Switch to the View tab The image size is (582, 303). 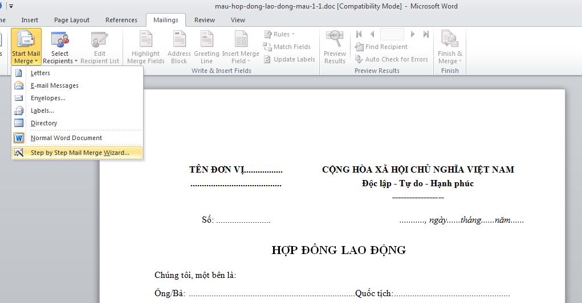click(238, 20)
